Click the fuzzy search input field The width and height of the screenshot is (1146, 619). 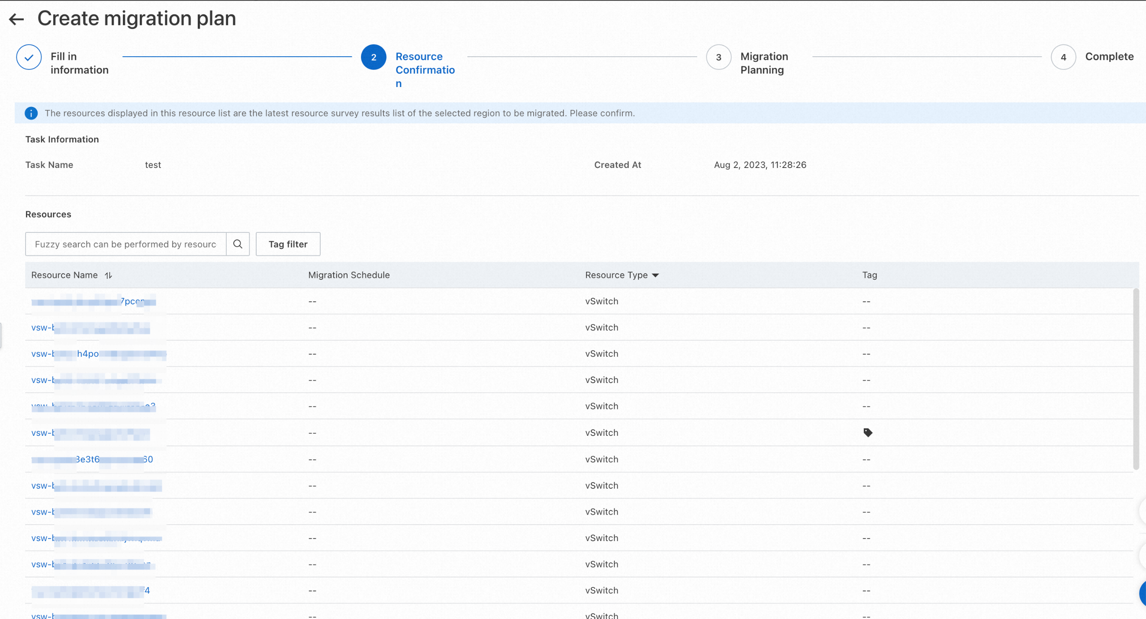126,244
